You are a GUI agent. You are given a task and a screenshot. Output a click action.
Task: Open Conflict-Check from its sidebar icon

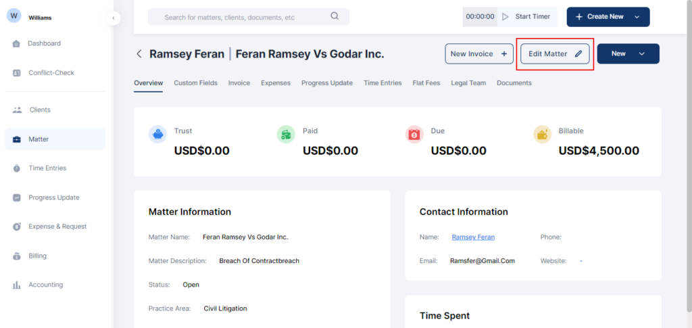(x=16, y=73)
